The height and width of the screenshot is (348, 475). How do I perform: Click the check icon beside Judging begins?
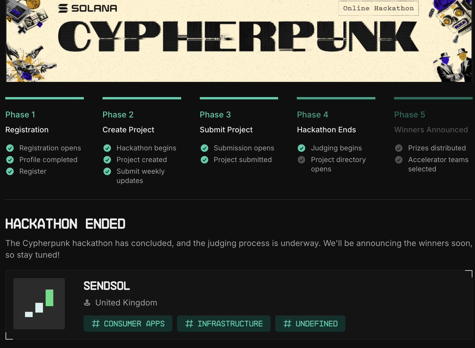click(301, 148)
